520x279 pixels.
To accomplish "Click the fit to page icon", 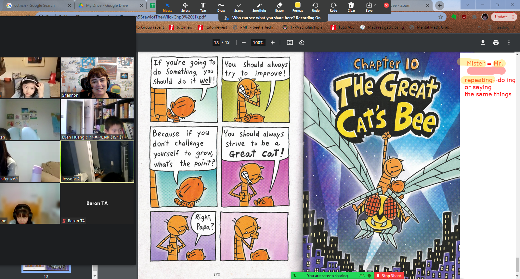I will (x=290, y=42).
